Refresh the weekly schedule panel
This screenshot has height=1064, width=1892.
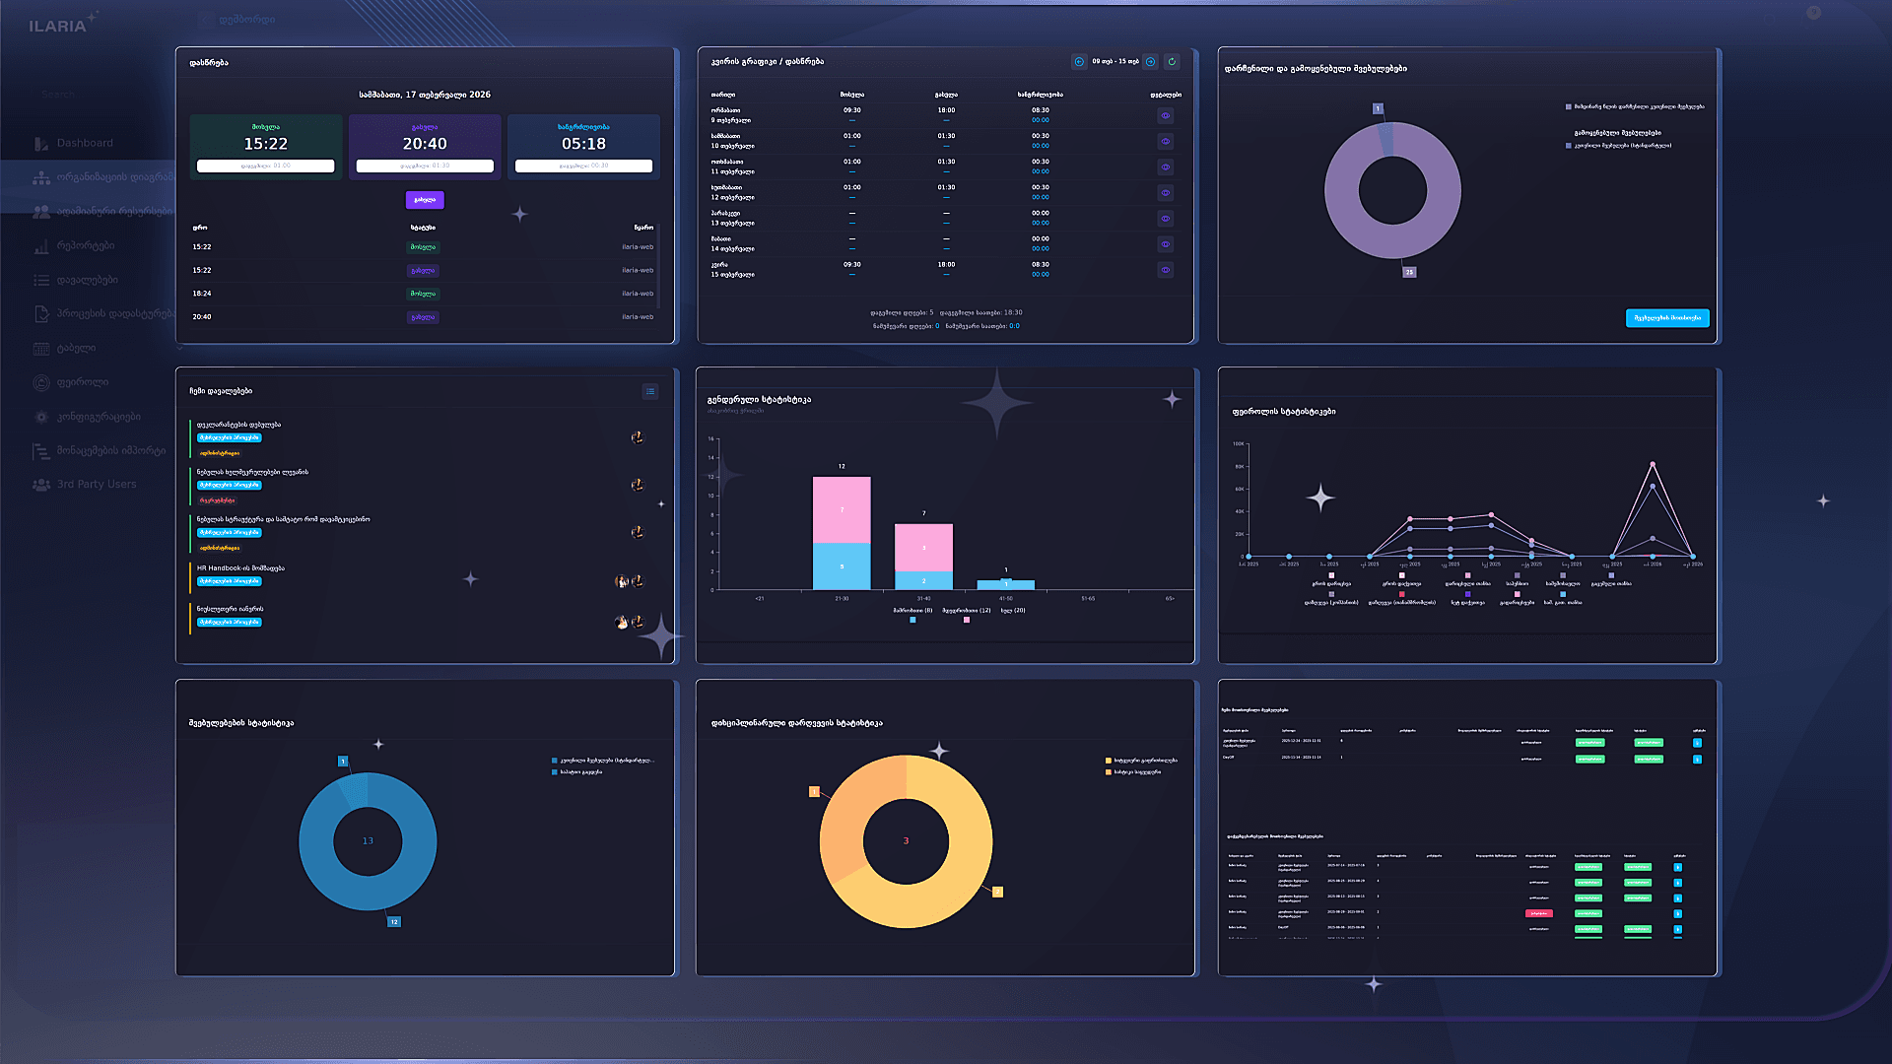[1172, 61]
